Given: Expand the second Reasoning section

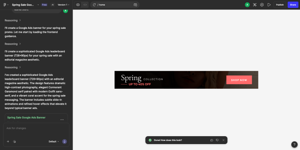Looking at the screenshot, I should (13, 44).
